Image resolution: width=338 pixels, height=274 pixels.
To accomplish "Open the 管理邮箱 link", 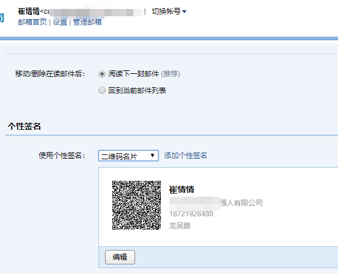I will click(x=87, y=22).
